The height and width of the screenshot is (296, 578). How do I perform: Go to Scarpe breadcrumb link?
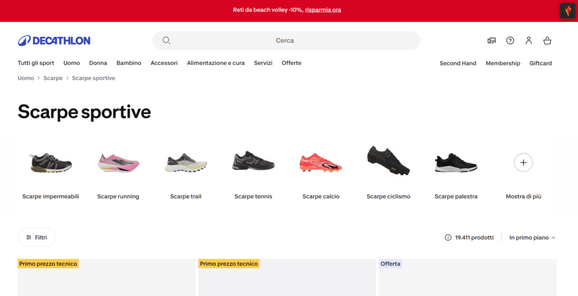tap(53, 78)
